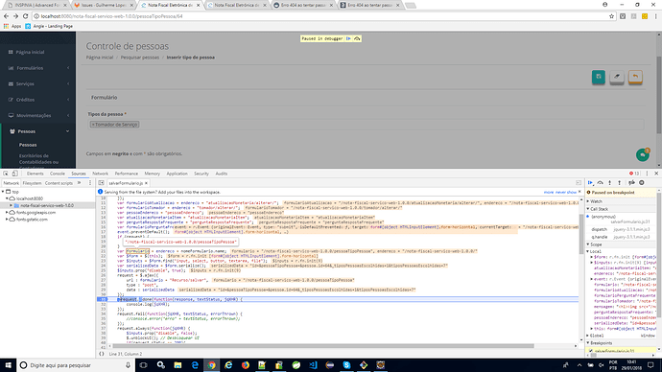Toggle the debugger sidebar
662x372 pixels.
click(579, 183)
